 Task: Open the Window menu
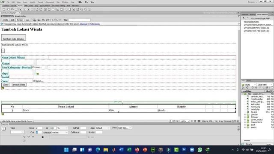coord(65,2)
